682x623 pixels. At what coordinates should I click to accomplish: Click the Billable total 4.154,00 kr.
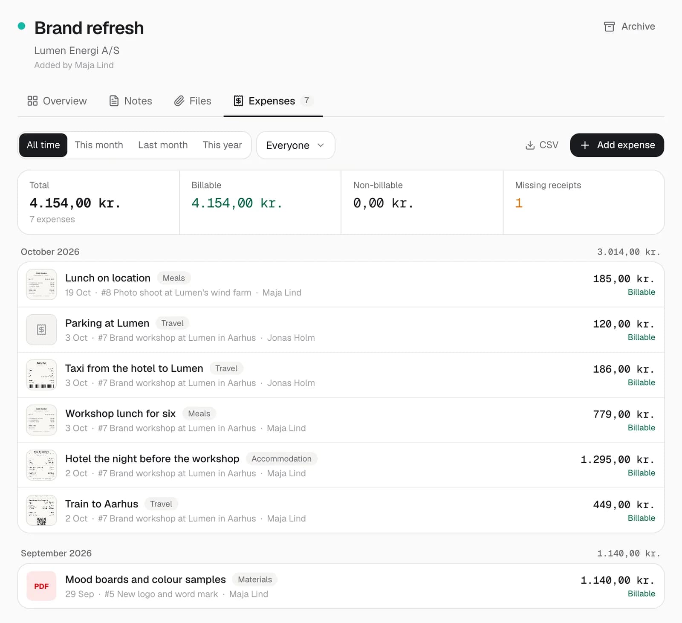(237, 203)
